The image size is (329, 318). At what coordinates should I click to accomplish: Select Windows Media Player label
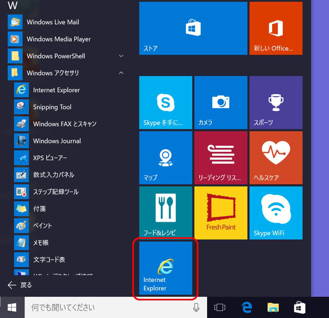(59, 39)
